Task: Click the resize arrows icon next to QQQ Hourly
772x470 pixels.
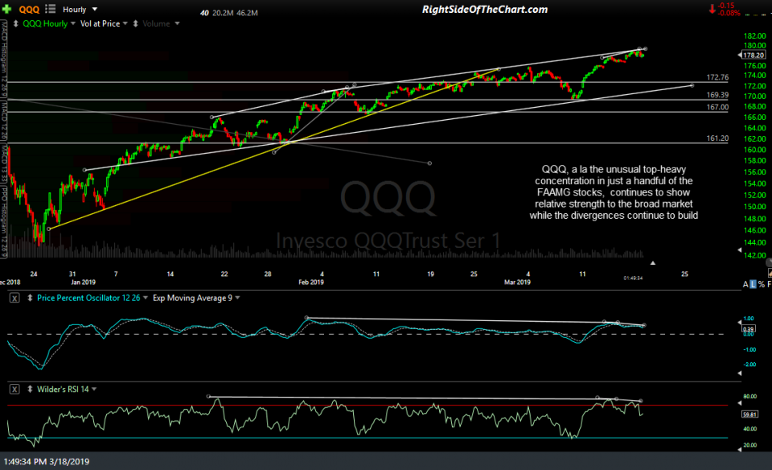Action: pyautogui.click(x=15, y=23)
